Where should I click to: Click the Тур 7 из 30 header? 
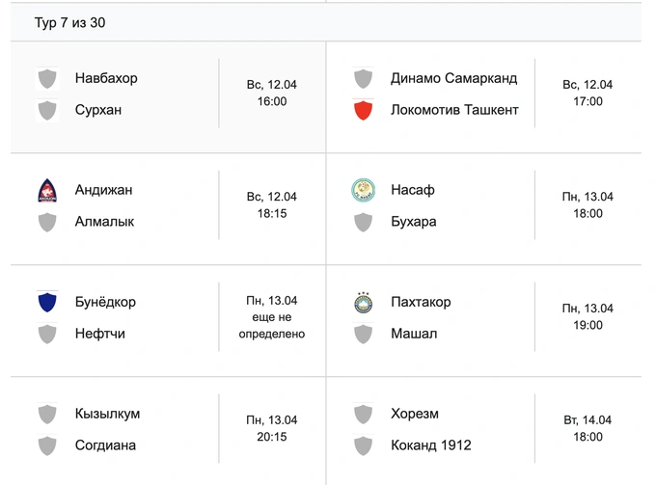click(x=70, y=22)
